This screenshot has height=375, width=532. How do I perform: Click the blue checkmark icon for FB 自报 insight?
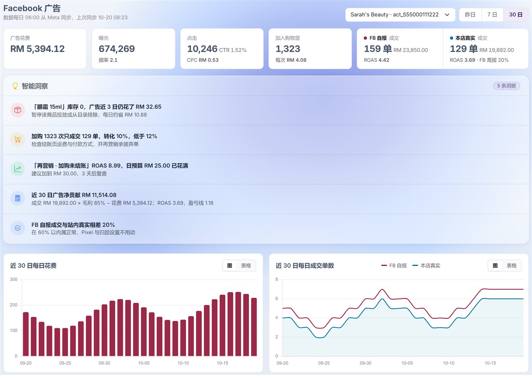18,228
